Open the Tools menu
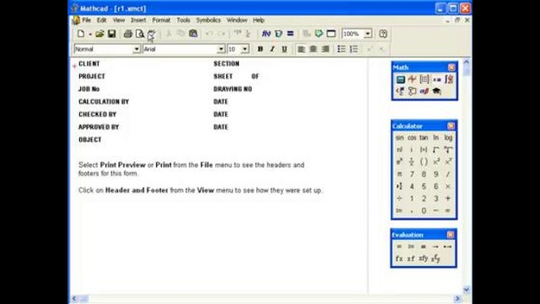Viewport: 540px width, 304px height. tap(183, 20)
